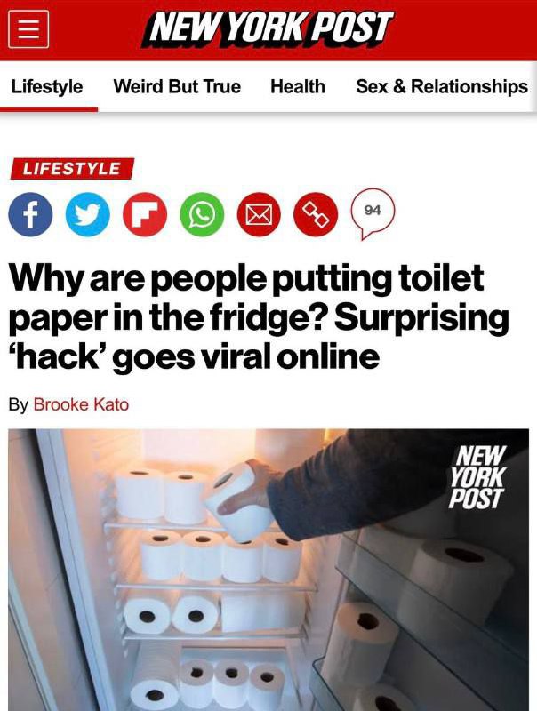Image resolution: width=537 pixels, height=711 pixels.
Task: Open author Brooke Kato's page
Action: (x=81, y=404)
